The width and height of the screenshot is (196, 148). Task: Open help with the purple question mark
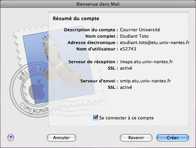pyautogui.click(x=10, y=138)
